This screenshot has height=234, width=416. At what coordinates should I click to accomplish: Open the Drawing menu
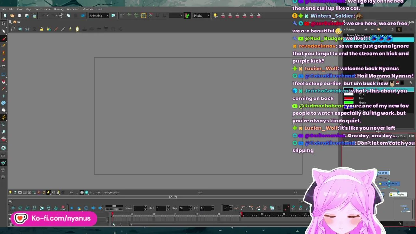coord(58,9)
